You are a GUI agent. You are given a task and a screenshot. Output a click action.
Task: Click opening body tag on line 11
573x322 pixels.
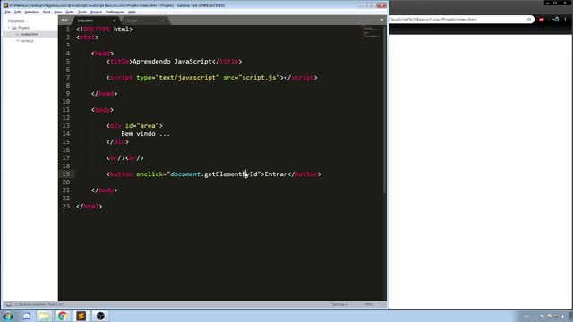pos(102,109)
